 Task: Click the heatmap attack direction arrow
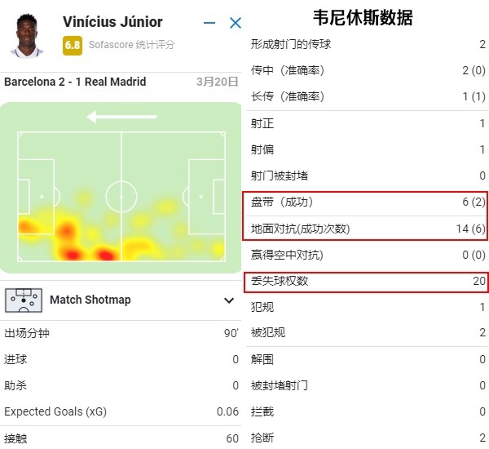(x=121, y=118)
